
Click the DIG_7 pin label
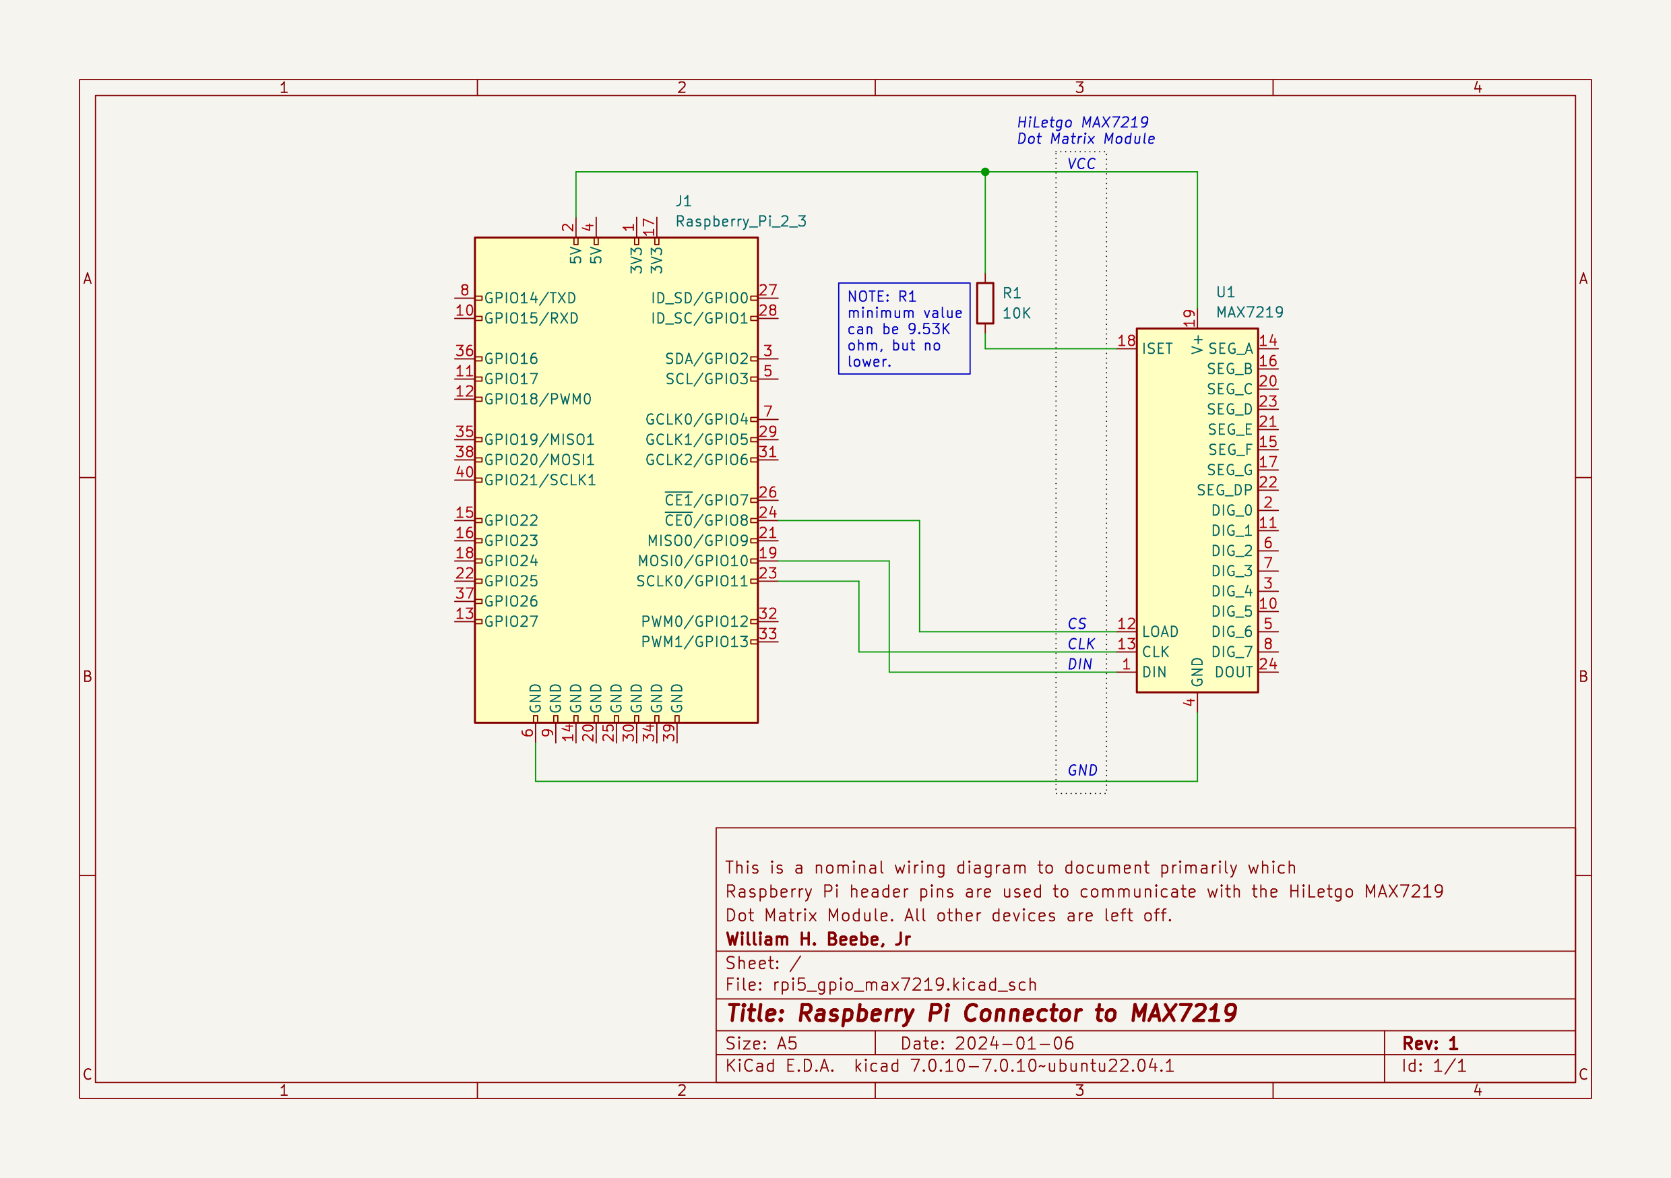click(x=1232, y=652)
